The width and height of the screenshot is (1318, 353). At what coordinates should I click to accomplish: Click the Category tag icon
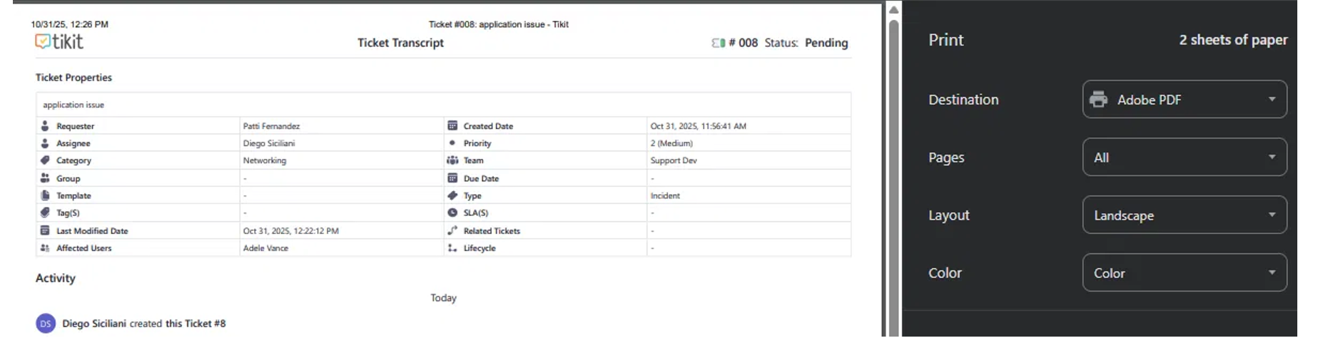[45, 160]
